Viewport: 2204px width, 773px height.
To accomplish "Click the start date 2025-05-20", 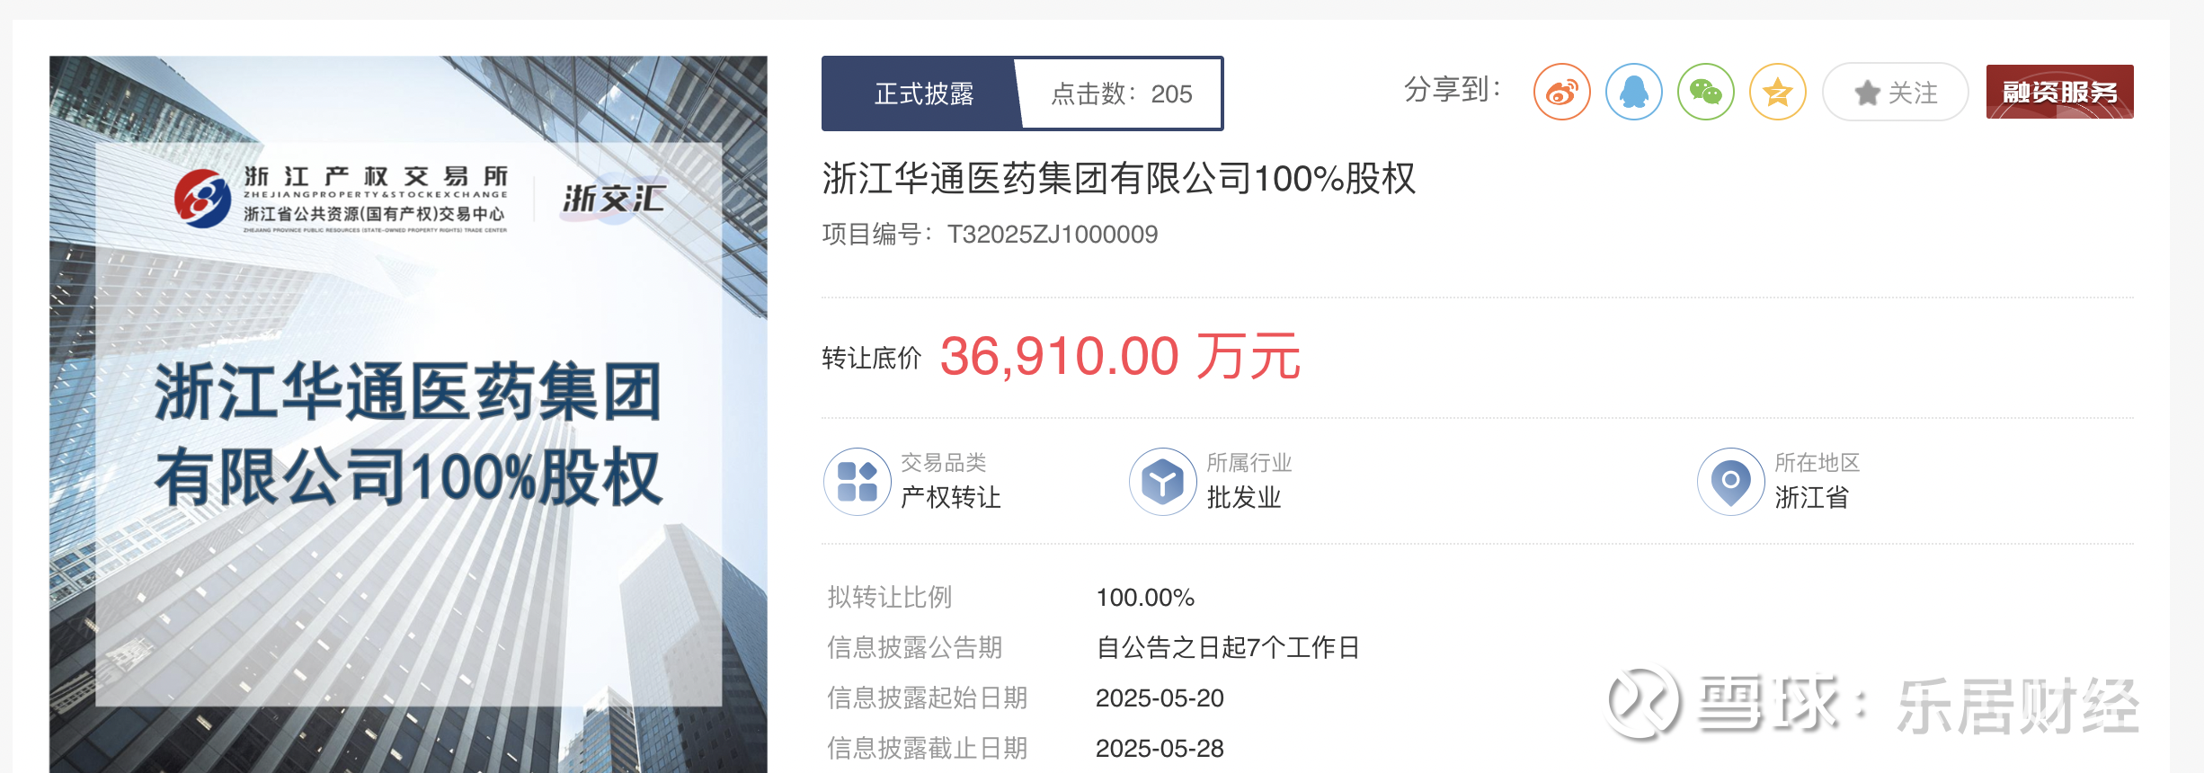I will 1160,698.
